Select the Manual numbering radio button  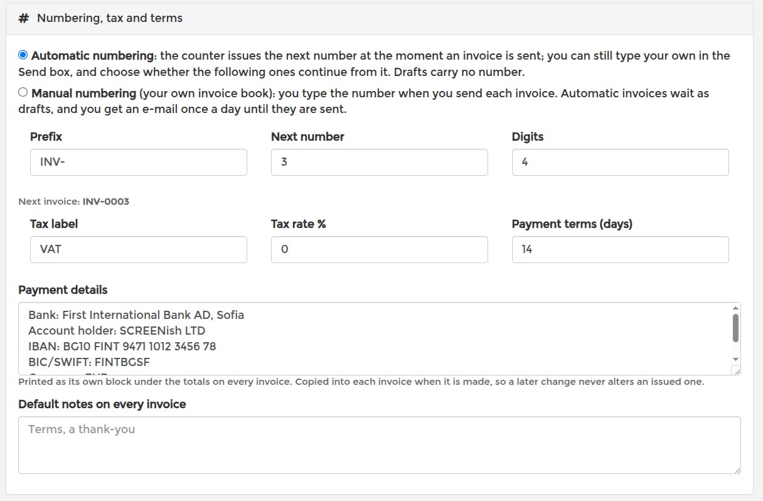click(23, 92)
